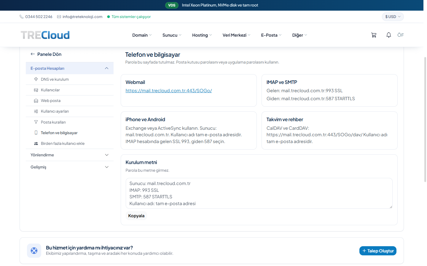Click the Kopyala button
Viewport: 427px width, 266px height.
[136, 216]
